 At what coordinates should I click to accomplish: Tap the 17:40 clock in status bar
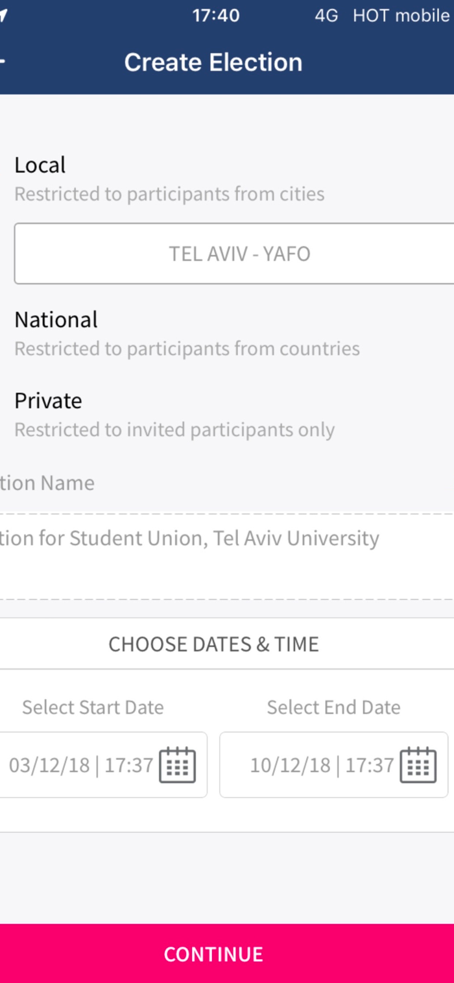pyautogui.click(x=216, y=16)
